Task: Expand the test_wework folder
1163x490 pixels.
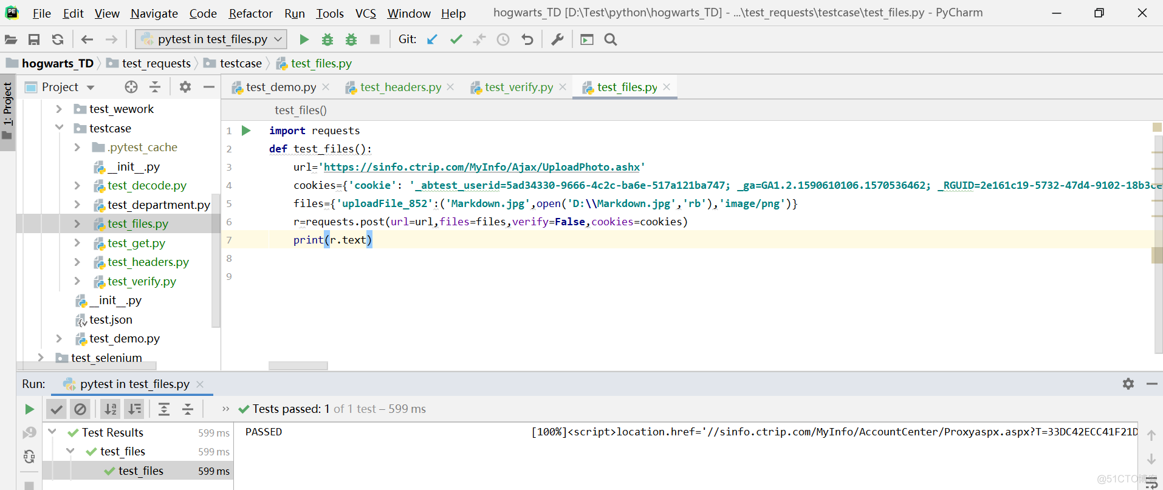Action: [x=59, y=109]
